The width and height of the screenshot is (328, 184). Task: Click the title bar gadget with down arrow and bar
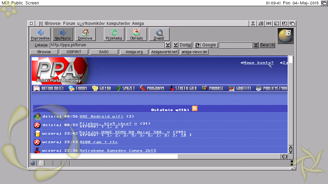253,24
